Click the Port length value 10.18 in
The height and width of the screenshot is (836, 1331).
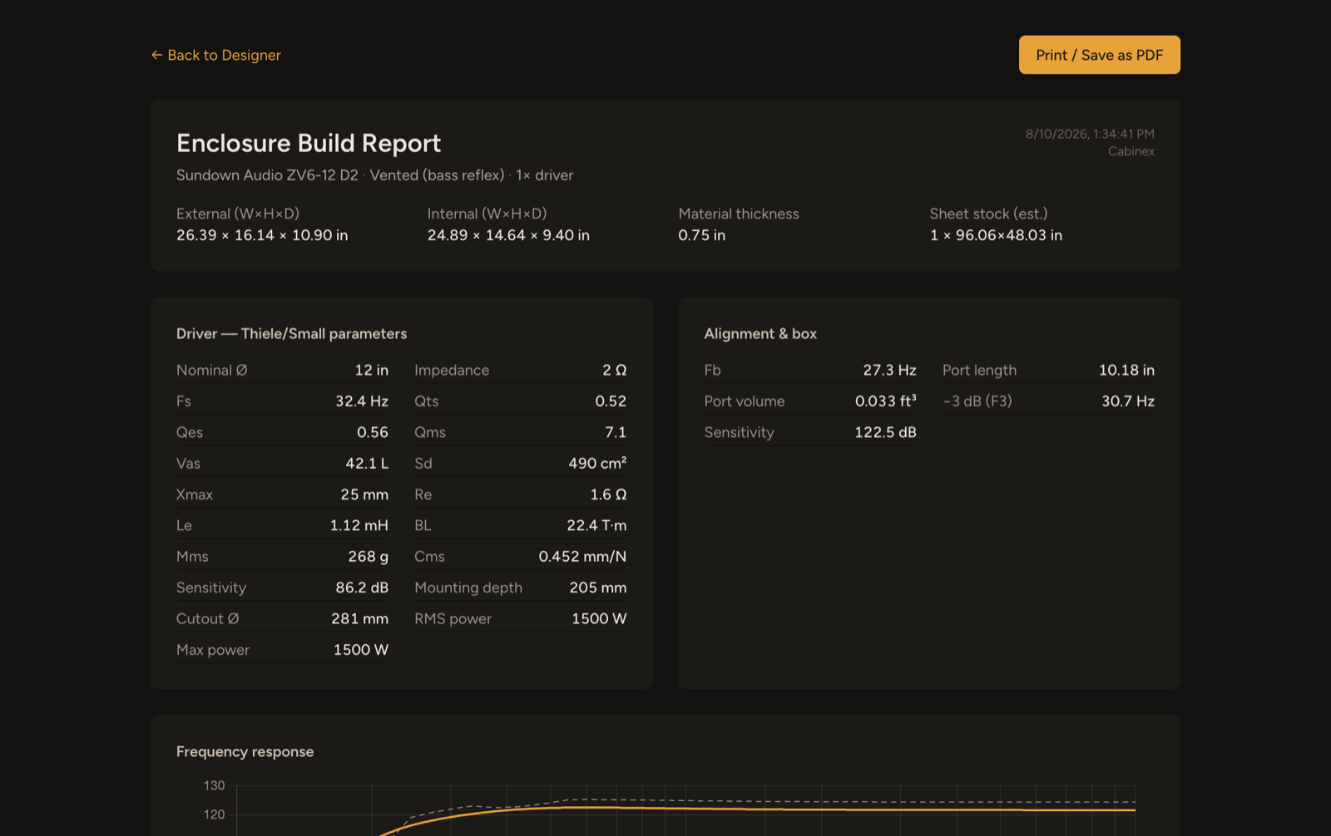1126,370
